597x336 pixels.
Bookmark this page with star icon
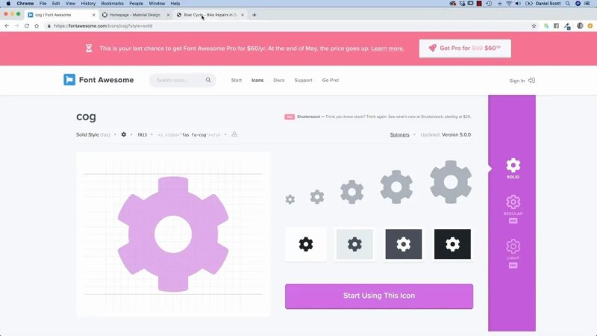(534, 26)
